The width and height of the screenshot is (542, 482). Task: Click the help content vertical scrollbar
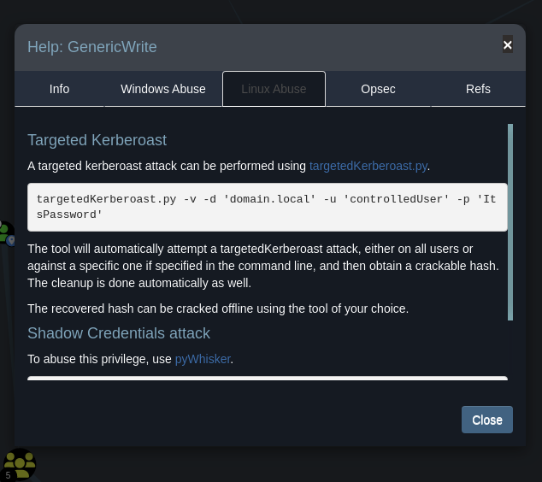point(510,222)
